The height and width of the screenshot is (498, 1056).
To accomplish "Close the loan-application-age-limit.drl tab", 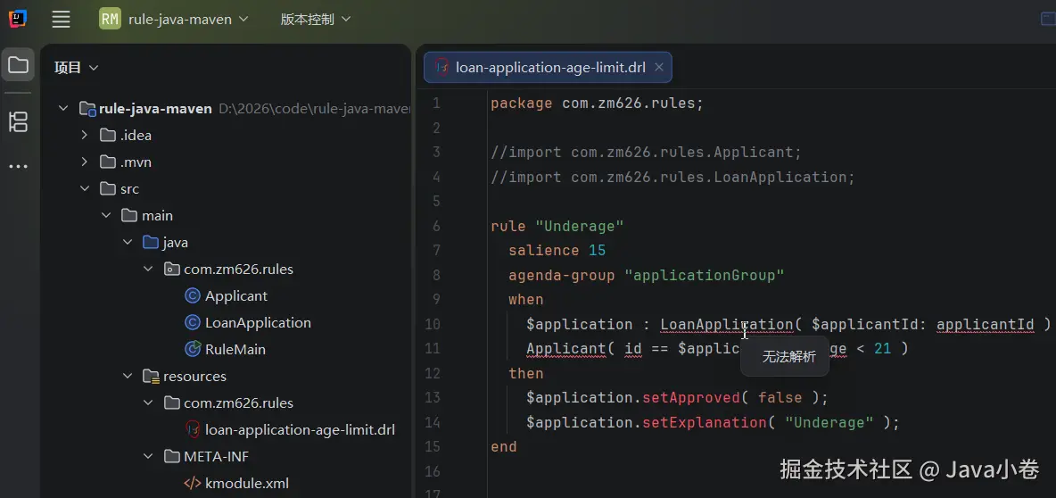I will point(659,67).
